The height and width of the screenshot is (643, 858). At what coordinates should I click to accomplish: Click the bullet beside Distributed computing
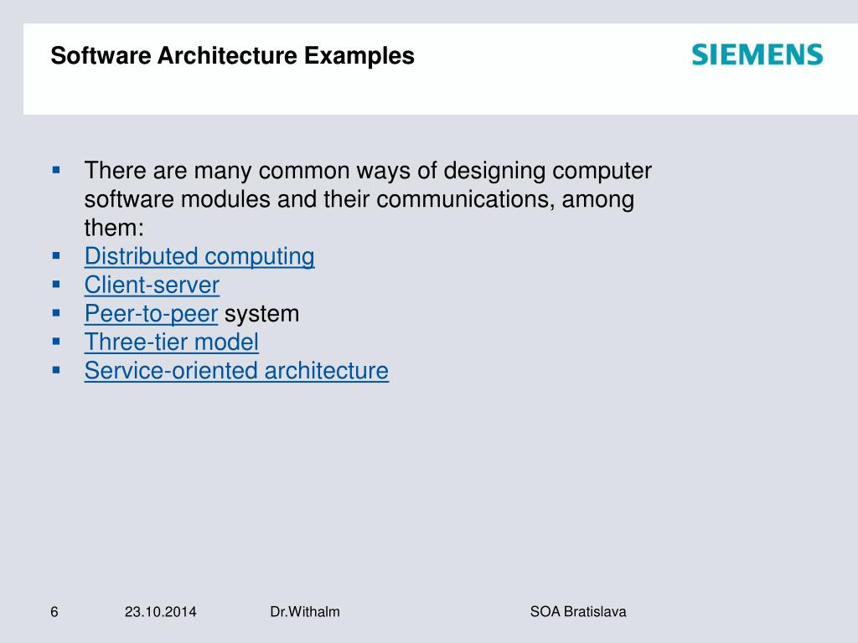point(56,255)
